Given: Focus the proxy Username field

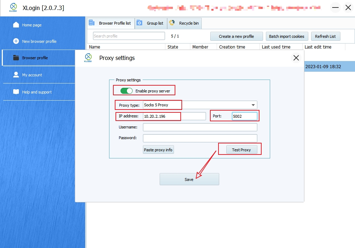Looking at the screenshot, I should point(200,127).
